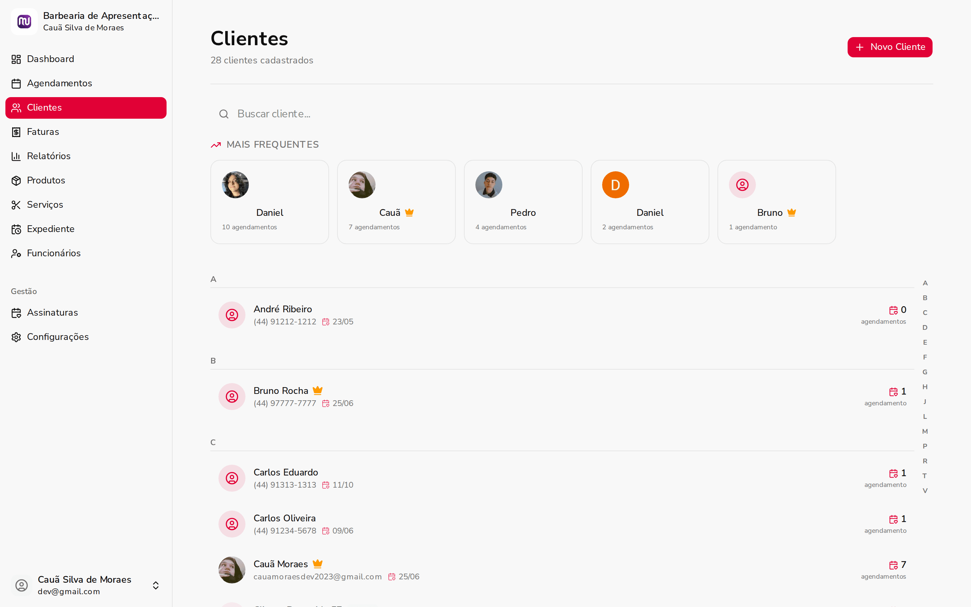The width and height of the screenshot is (971, 607).
Task: Click search magnifier icon beside Buscar cliente
Action: pyautogui.click(x=224, y=114)
